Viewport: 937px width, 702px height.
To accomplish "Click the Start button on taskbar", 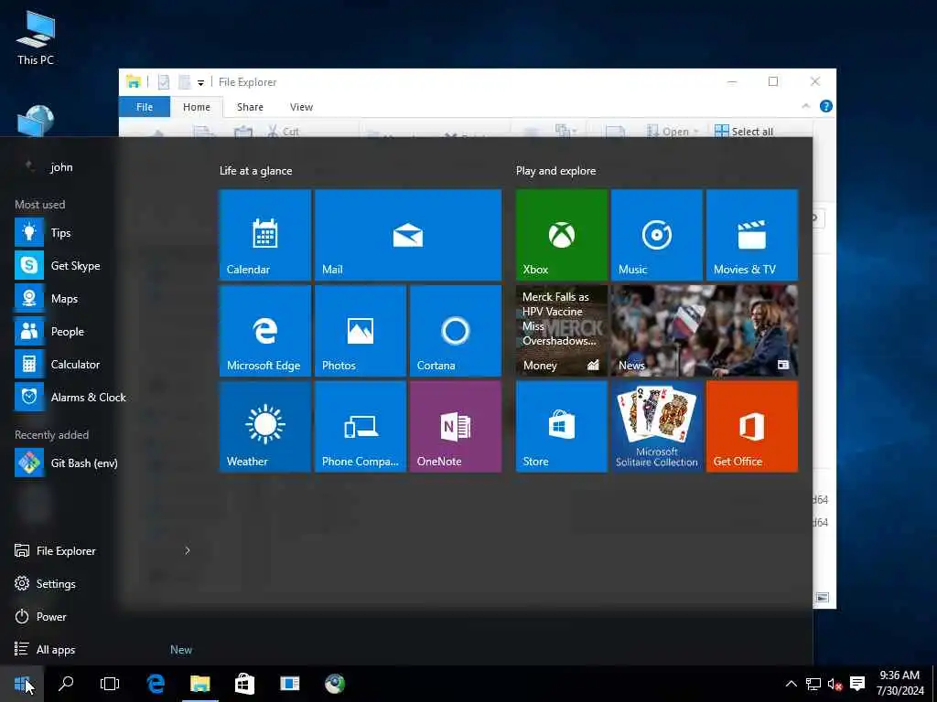I will [22, 684].
